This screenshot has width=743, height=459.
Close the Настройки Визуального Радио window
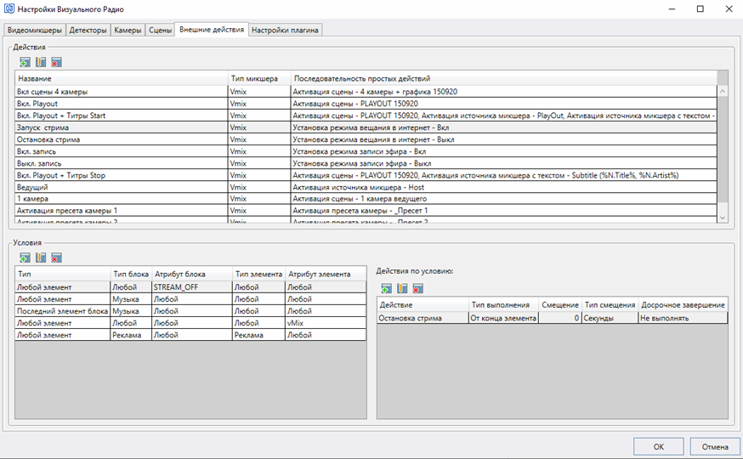[729, 9]
